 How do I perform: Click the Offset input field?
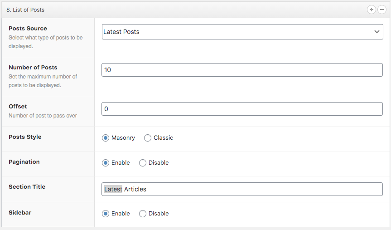tap(242, 109)
